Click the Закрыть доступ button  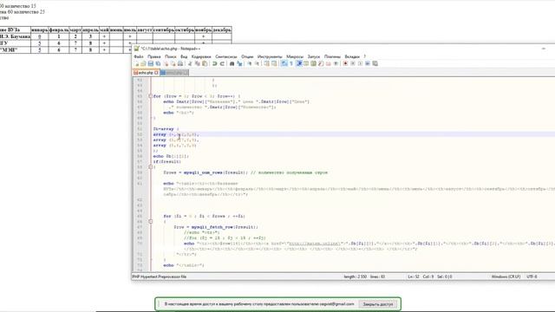tap(378, 304)
